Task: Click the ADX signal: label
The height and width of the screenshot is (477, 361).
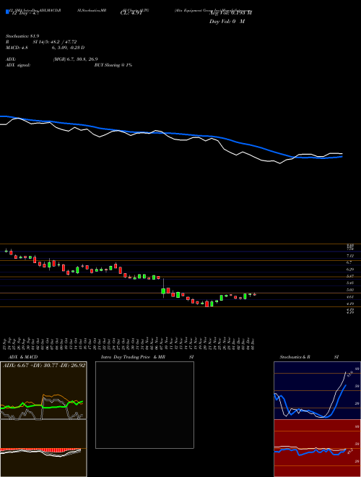Action: point(18,65)
